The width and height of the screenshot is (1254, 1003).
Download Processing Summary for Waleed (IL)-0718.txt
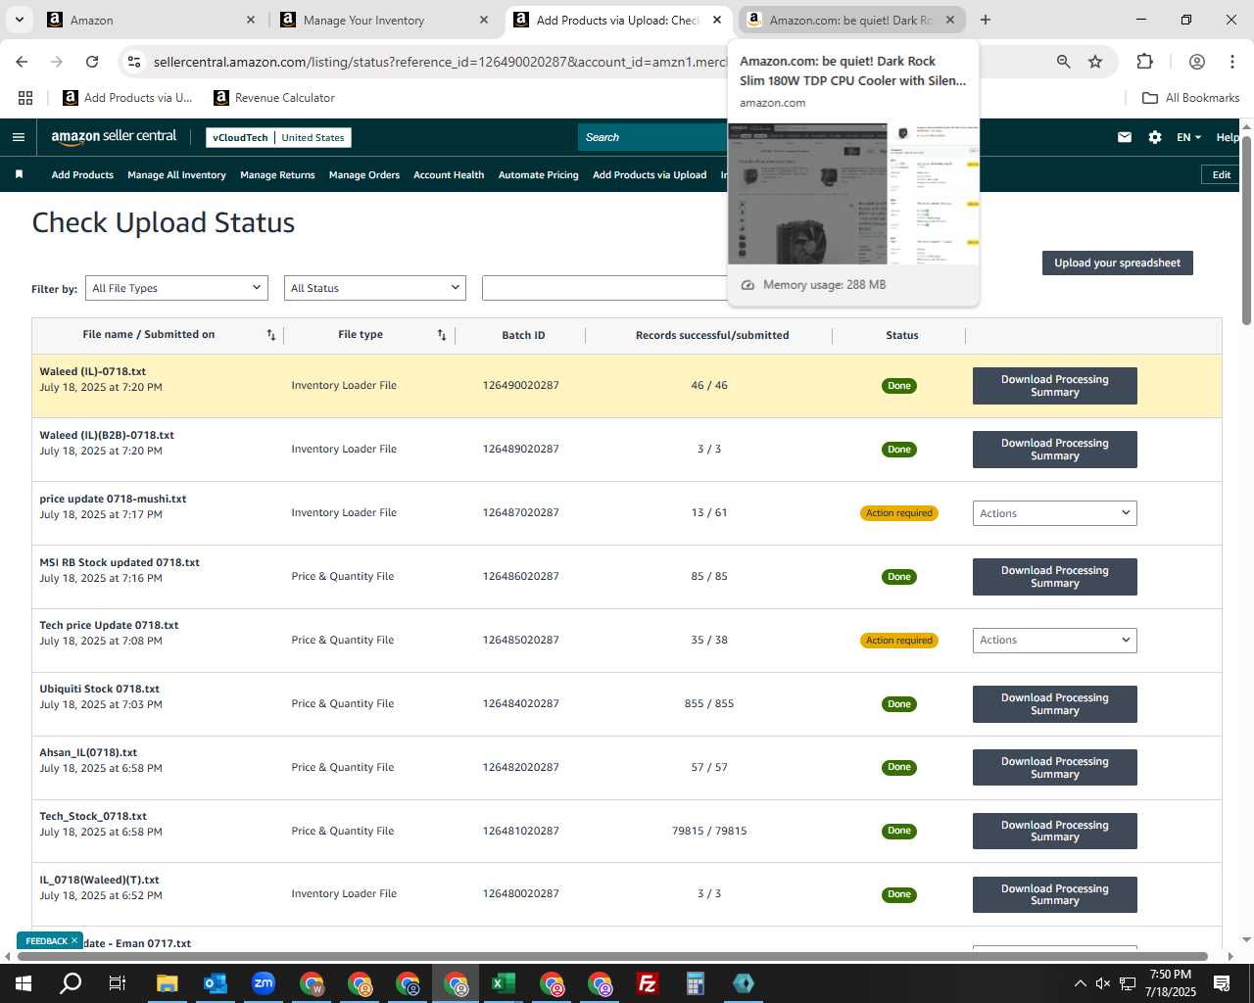click(1055, 386)
